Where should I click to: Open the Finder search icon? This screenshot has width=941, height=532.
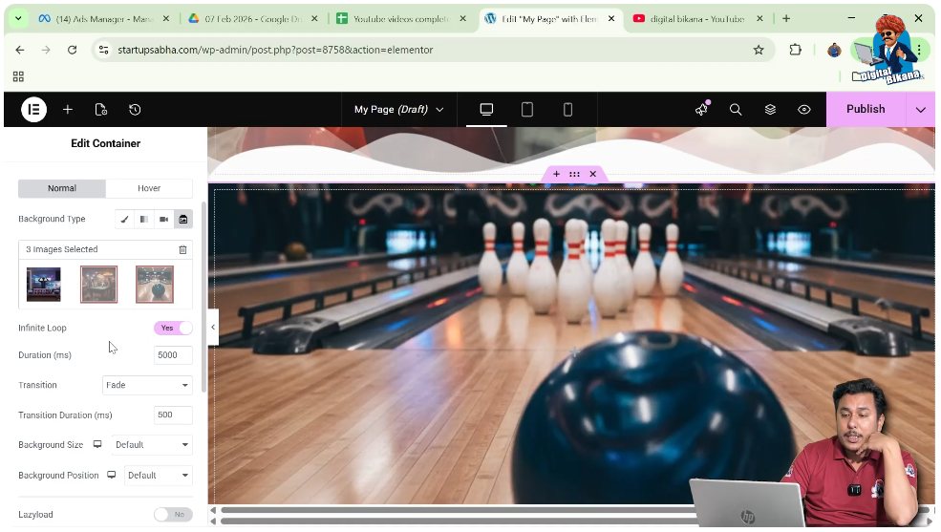point(736,110)
